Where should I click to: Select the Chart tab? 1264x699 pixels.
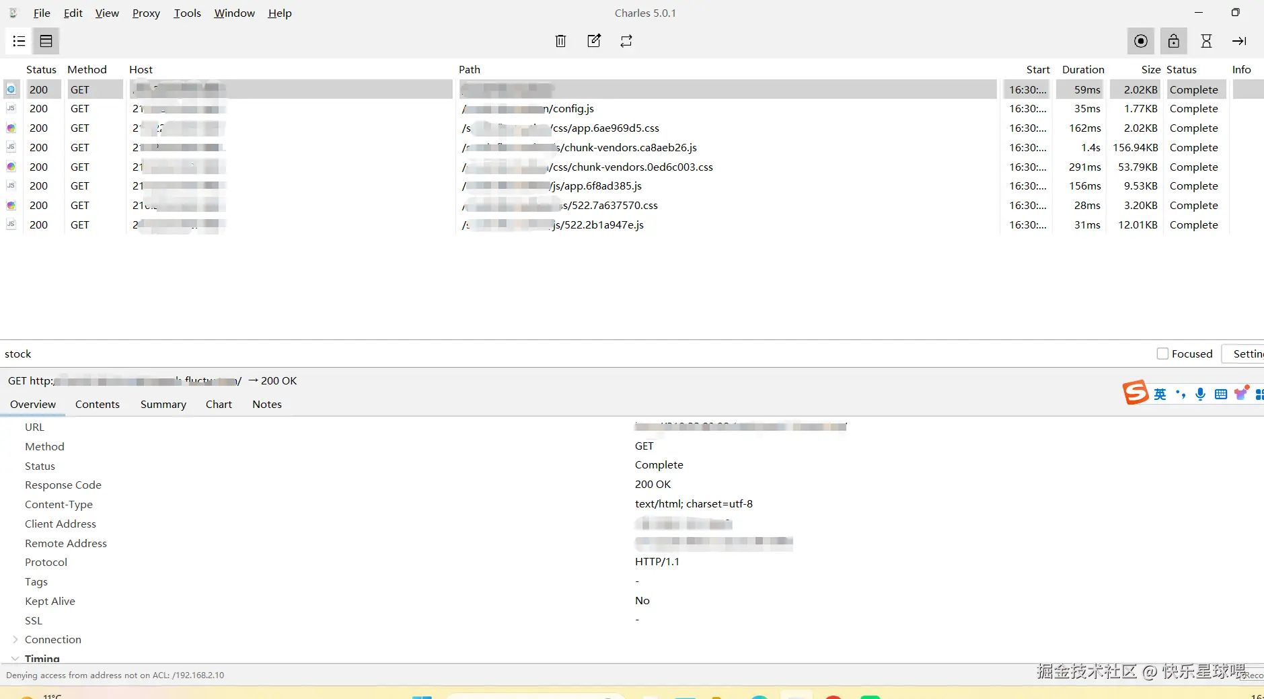[219, 404]
